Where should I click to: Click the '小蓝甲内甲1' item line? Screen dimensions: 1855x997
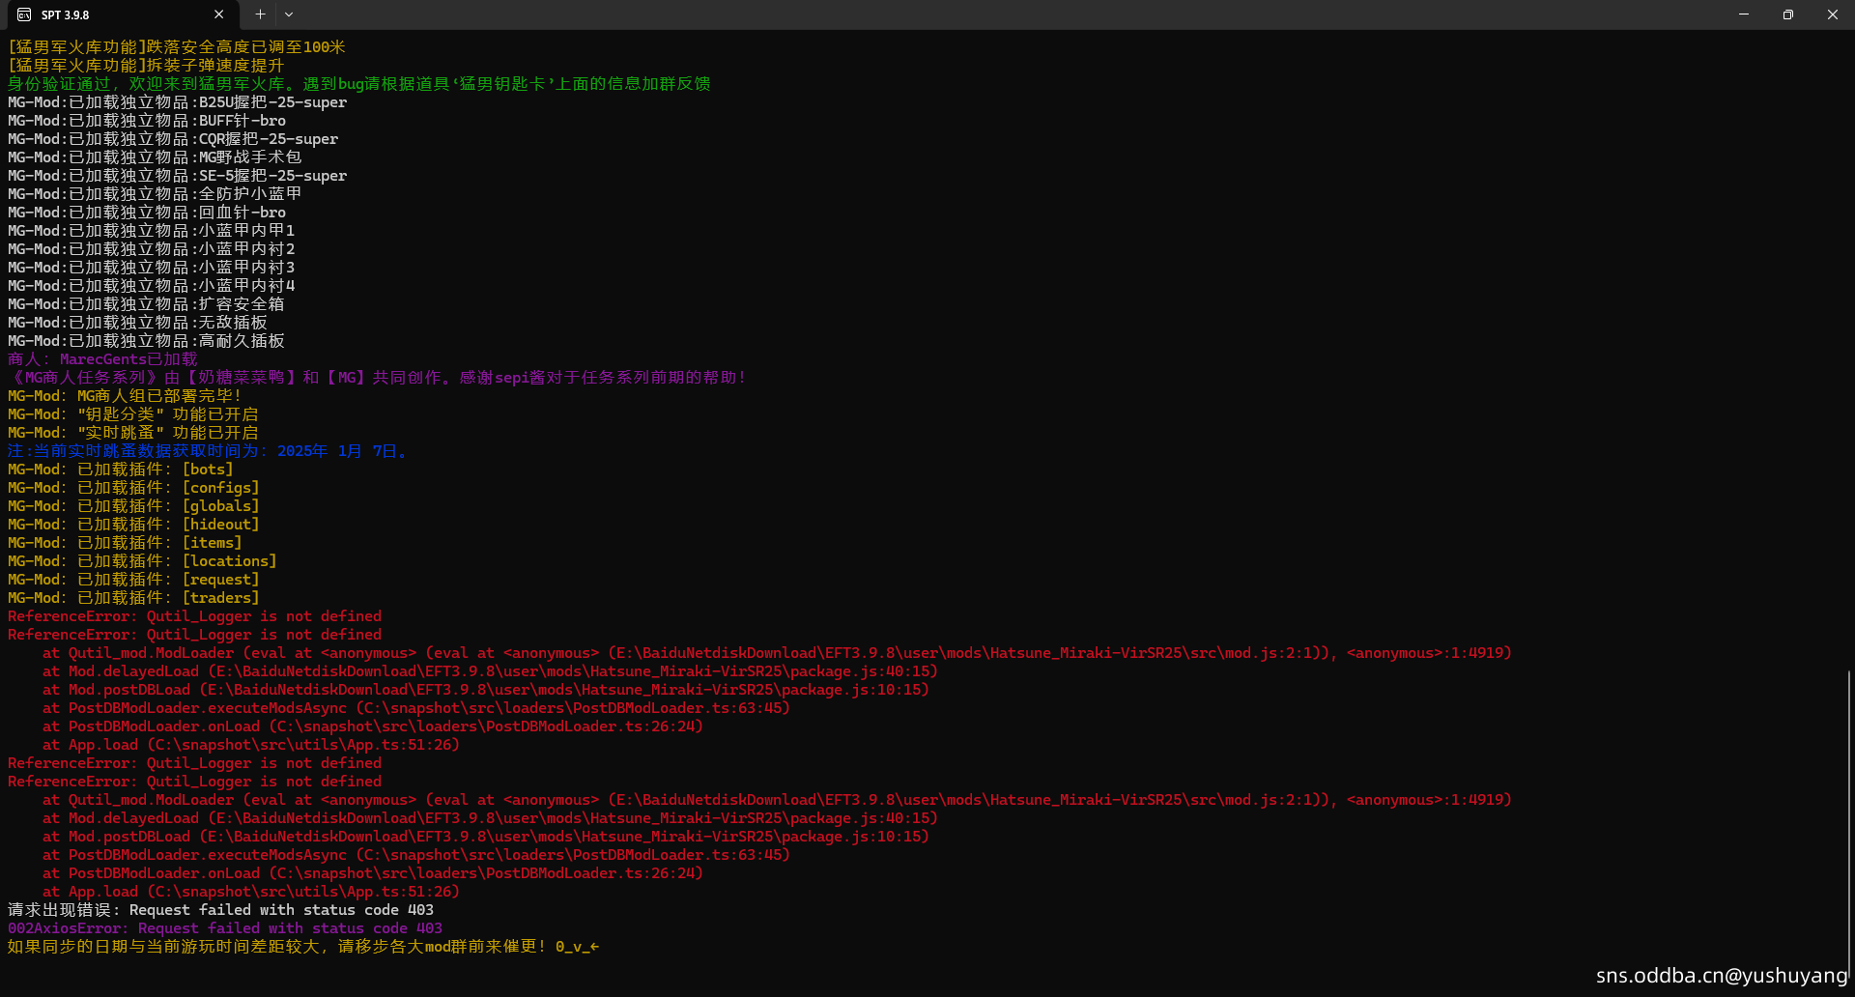point(151,231)
